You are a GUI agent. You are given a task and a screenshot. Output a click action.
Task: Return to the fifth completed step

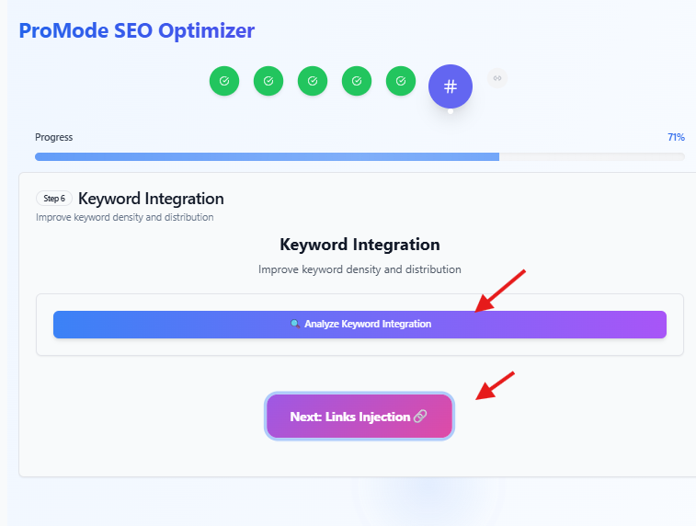tap(401, 81)
